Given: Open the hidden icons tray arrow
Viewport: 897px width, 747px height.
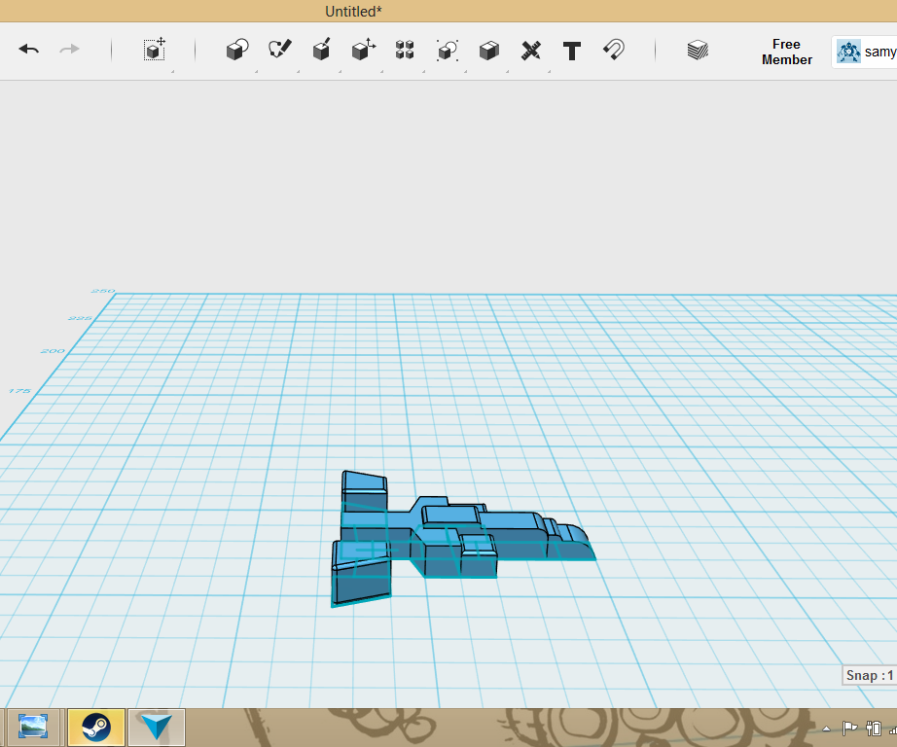Looking at the screenshot, I should (x=824, y=727).
